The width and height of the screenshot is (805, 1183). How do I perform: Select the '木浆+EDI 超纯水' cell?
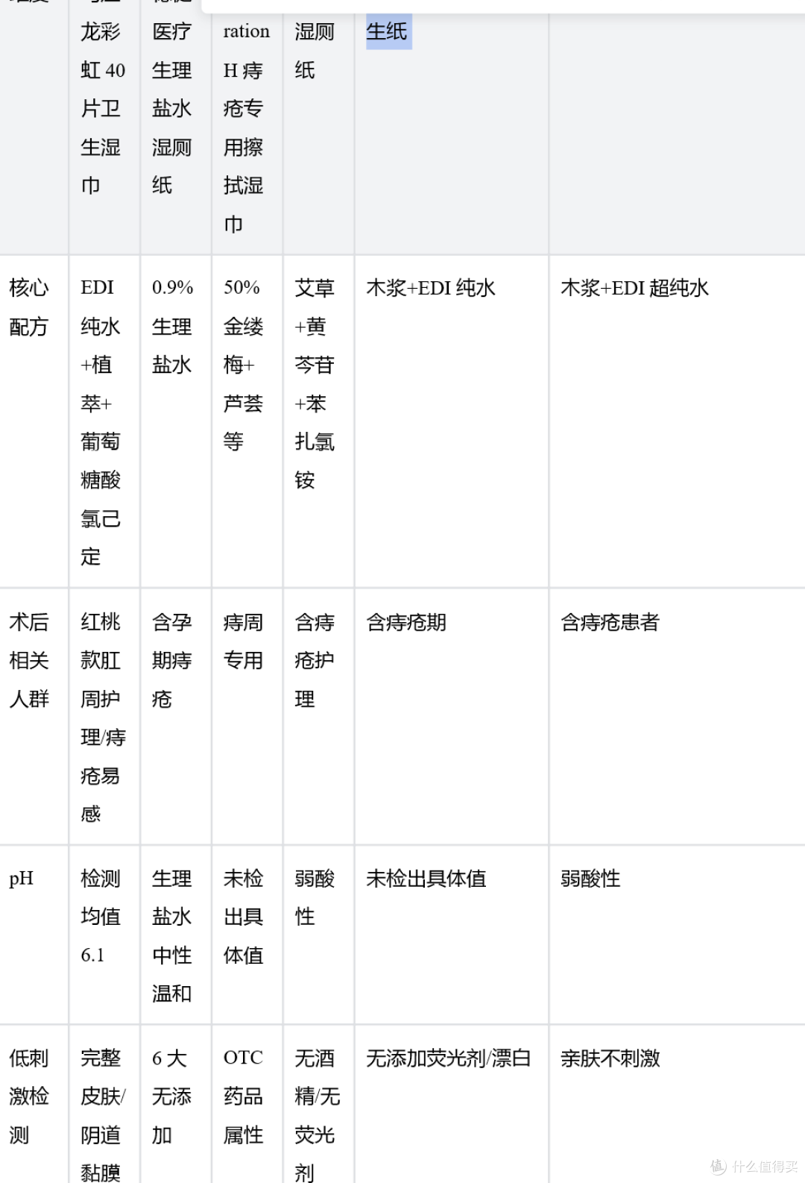(678, 421)
